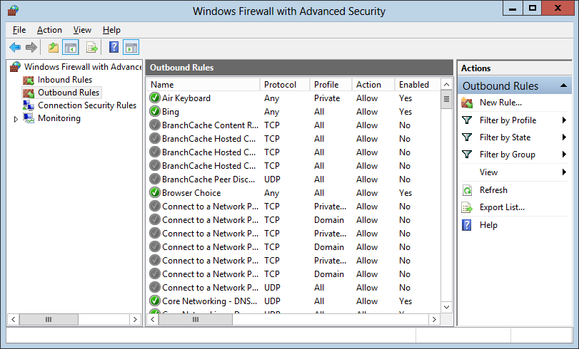Open the Filter by Profile submenu arrow
This screenshot has height=349, width=579.
564,120
